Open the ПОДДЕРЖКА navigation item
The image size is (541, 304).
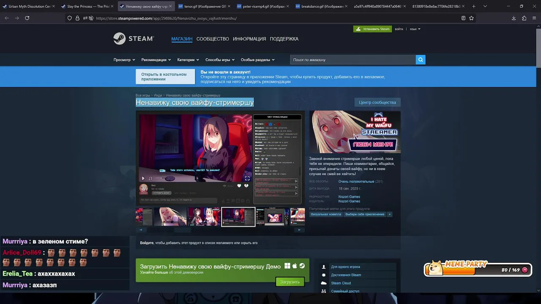click(x=284, y=39)
